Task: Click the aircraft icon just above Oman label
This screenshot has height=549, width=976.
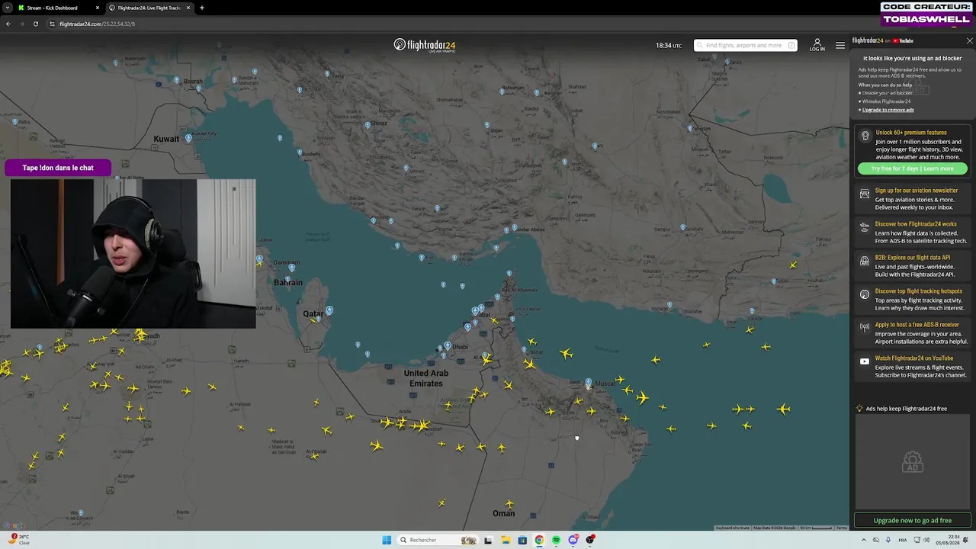Action: (509, 503)
